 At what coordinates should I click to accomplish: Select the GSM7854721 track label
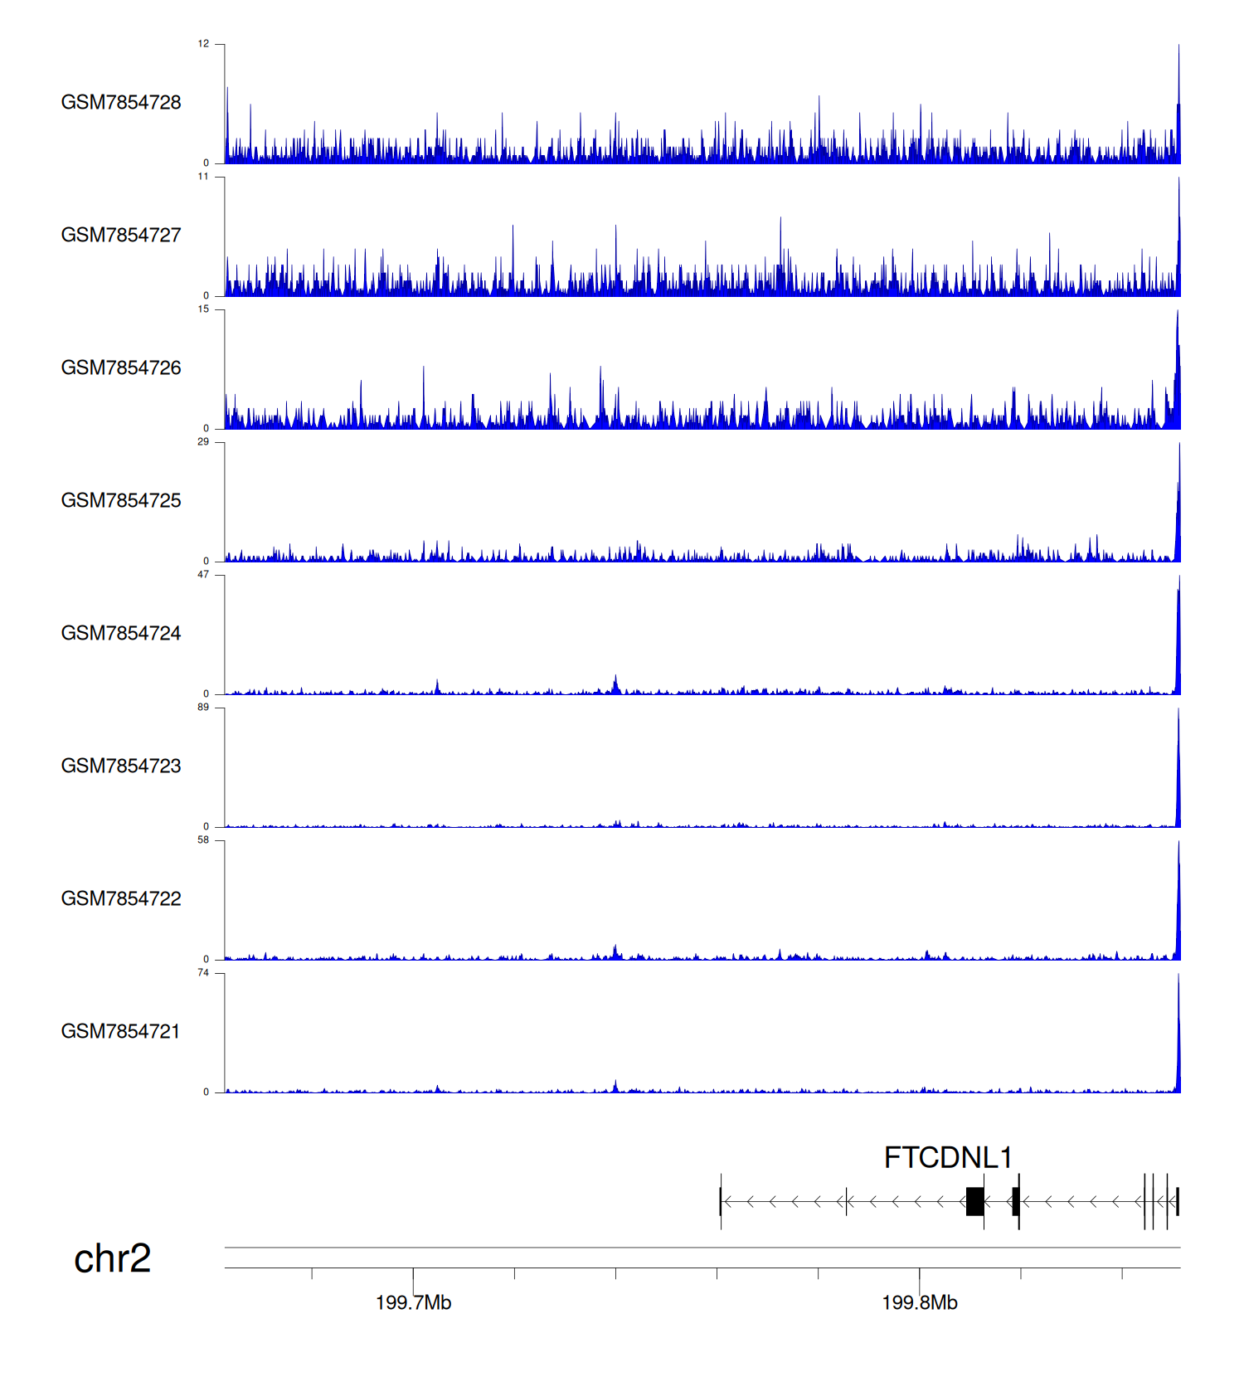point(121,1031)
